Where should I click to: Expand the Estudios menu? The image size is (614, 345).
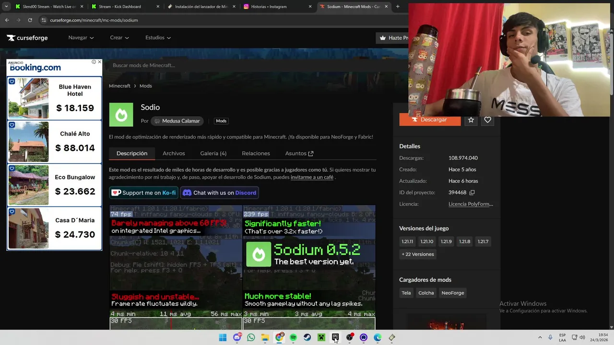pos(158,37)
